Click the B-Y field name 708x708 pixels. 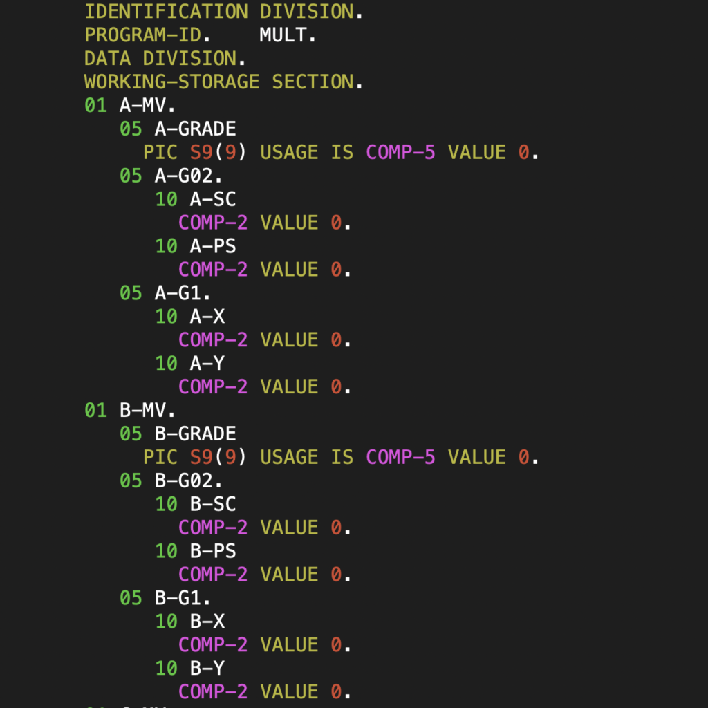(207, 669)
